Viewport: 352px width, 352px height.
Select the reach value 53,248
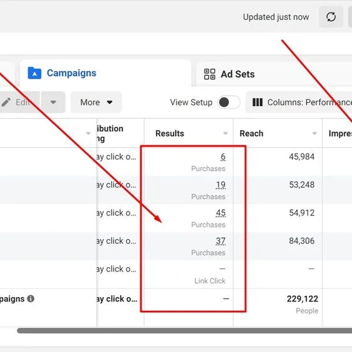pos(301,185)
